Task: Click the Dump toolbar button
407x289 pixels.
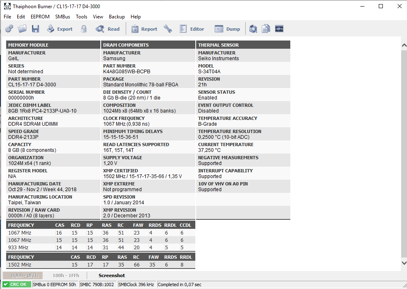Action: (x=227, y=29)
